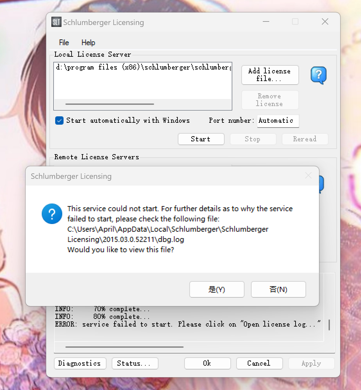Screen dimensions: 361x390
Task: Click horizontal scrollbar of the log output box
Action: 125,347
